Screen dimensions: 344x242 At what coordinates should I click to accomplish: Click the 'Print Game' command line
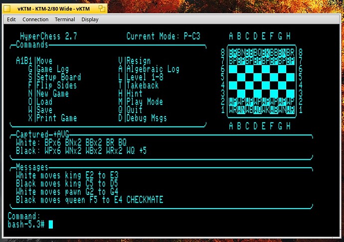(x=53, y=118)
